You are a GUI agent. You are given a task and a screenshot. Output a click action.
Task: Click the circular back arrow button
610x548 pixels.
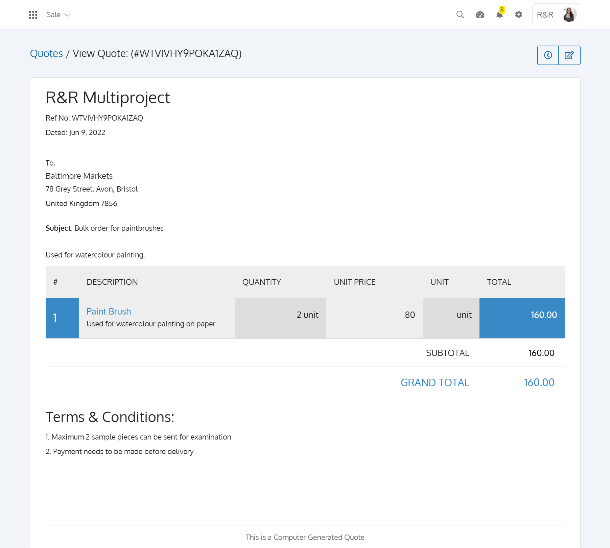point(548,55)
